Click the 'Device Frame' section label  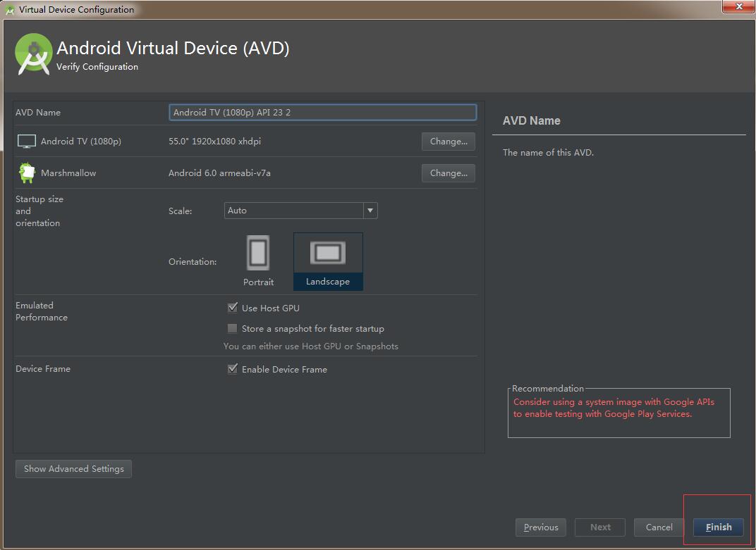click(x=43, y=368)
